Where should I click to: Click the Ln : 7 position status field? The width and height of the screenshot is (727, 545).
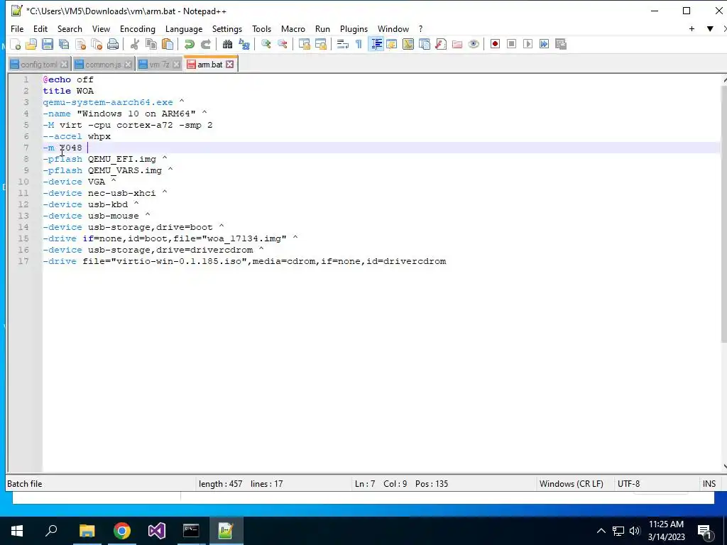click(x=365, y=484)
